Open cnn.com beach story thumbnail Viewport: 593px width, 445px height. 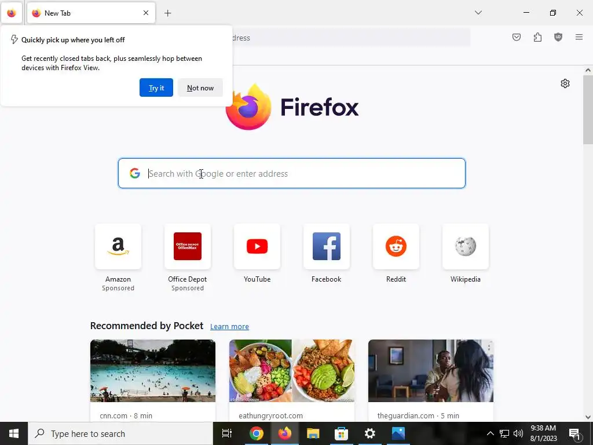pyautogui.click(x=153, y=370)
